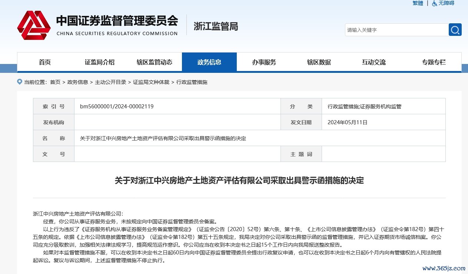Click the accessibility wheelchair icon
The width and height of the screenshot is (468, 274).
434,3
